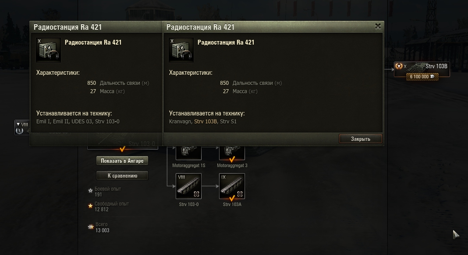Expand the tier VIII vehicle node on left
468x255 pixels.
tap(22, 128)
